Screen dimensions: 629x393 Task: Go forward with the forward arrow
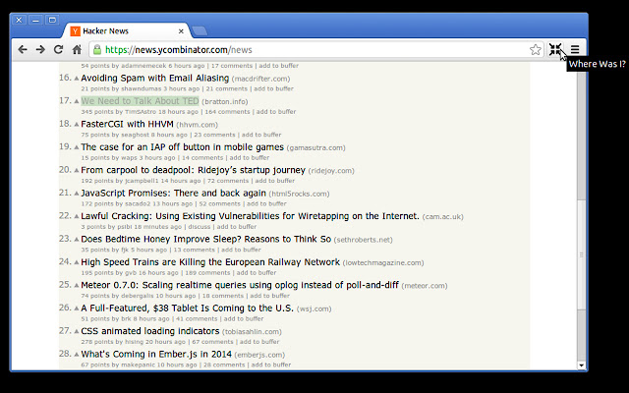(40, 50)
